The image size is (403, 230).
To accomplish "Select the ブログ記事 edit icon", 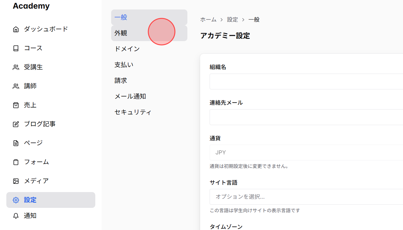I will pyautogui.click(x=16, y=124).
